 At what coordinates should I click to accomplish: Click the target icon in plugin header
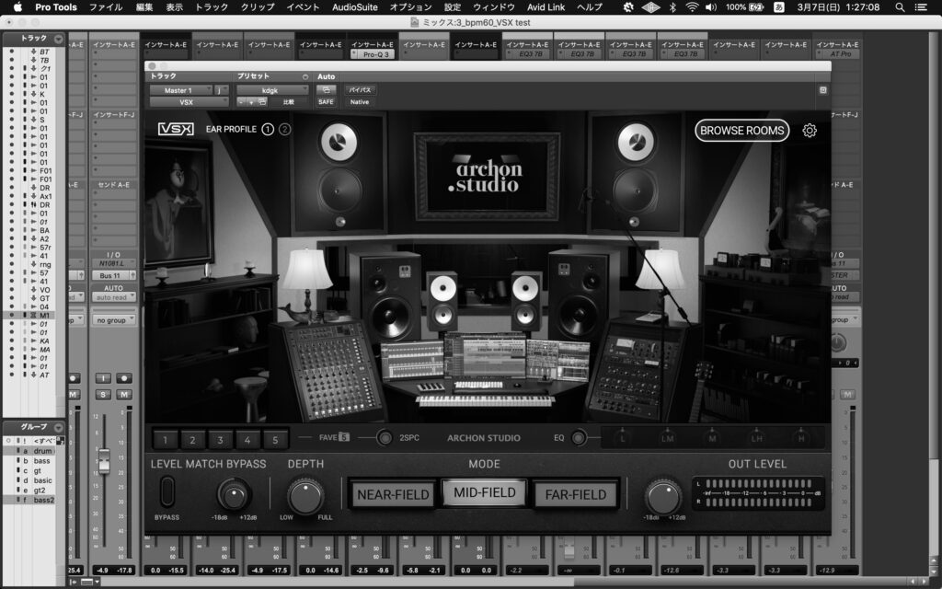point(823,90)
